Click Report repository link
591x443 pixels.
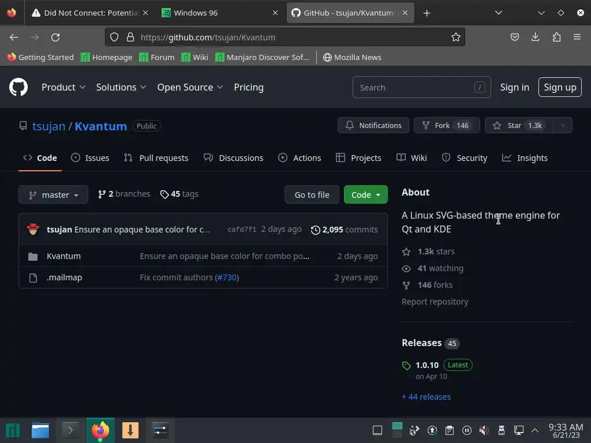point(435,302)
